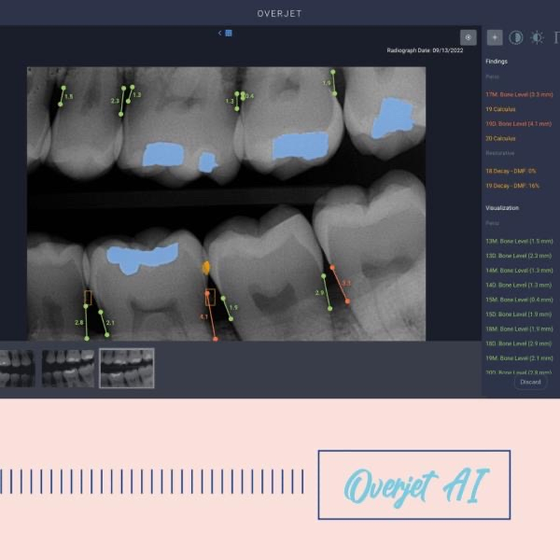
Task: Click the green 2.9 bone level measurement line
Action: pos(327,292)
